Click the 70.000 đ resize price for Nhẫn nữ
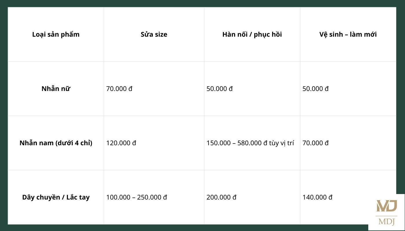The width and height of the screenshot is (405, 231). 119,89
